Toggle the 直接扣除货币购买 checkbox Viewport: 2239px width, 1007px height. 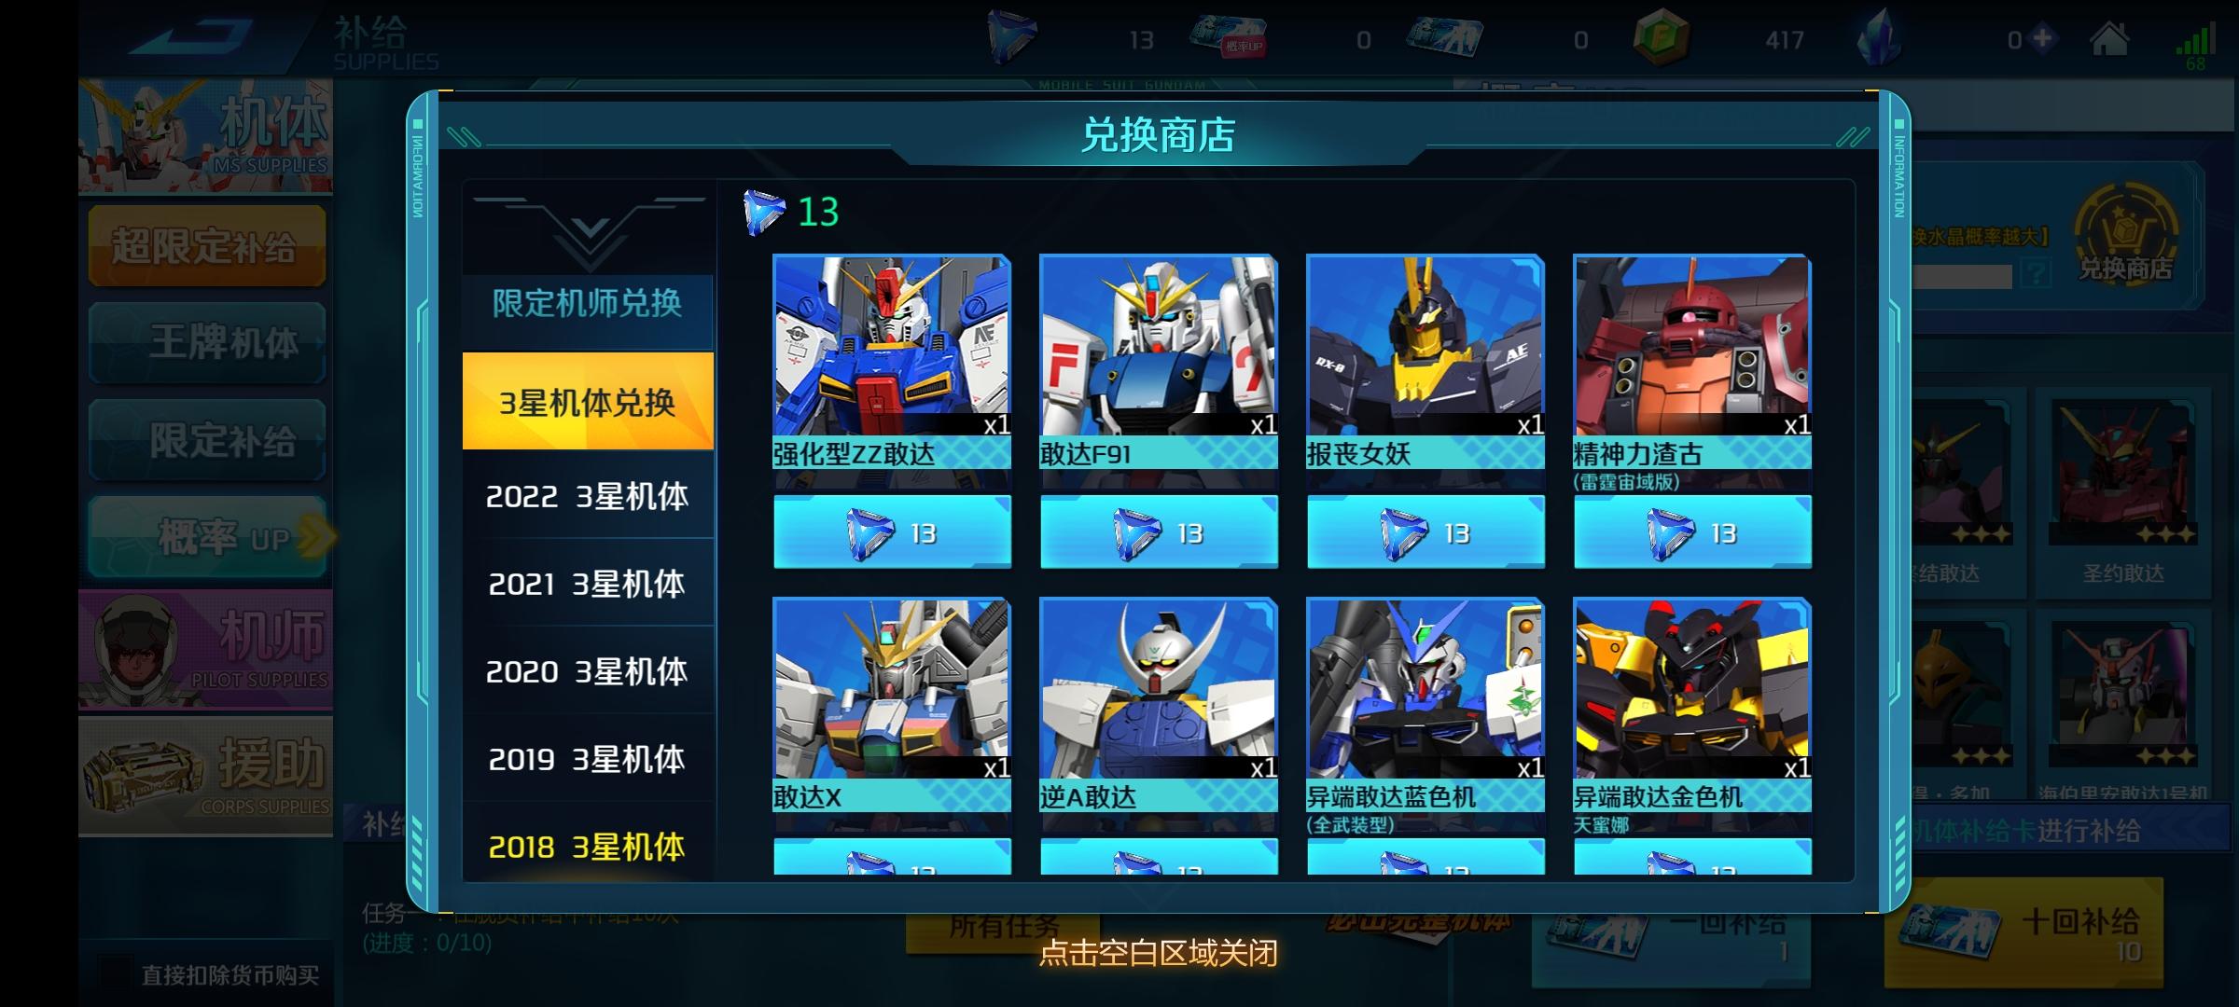[x=116, y=973]
